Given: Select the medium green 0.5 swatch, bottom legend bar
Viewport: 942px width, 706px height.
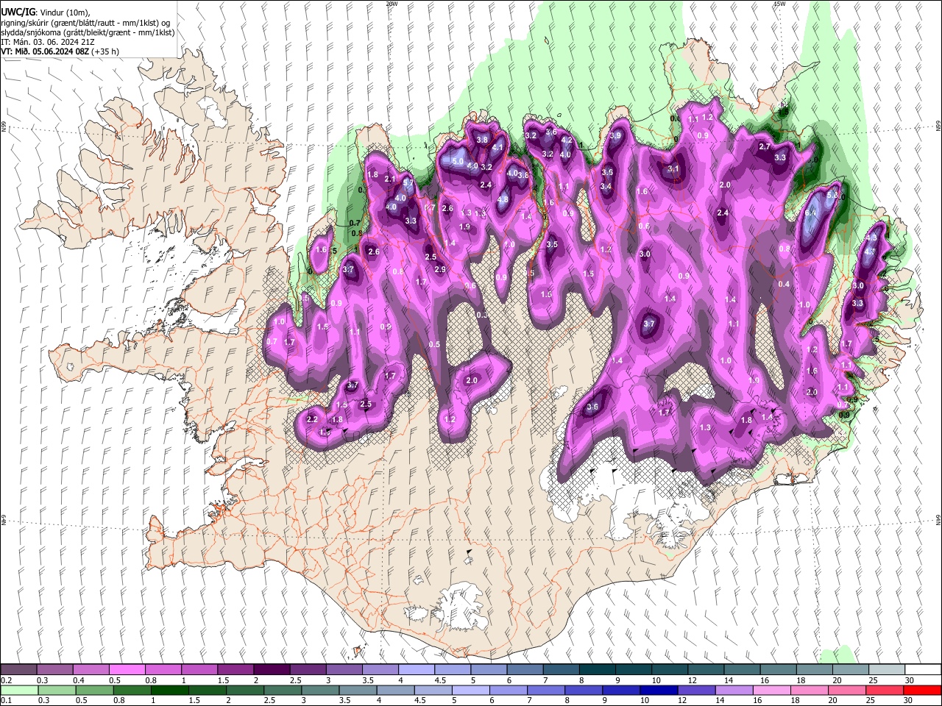Looking at the screenshot, I should tap(95, 690).
